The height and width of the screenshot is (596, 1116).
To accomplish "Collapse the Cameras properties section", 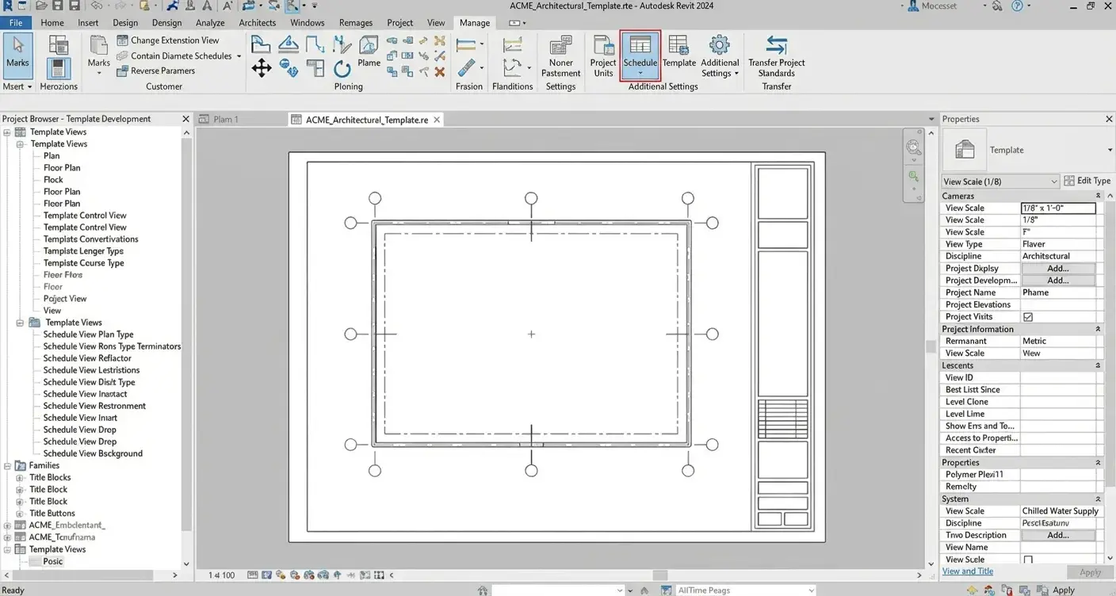I will pyautogui.click(x=1098, y=196).
